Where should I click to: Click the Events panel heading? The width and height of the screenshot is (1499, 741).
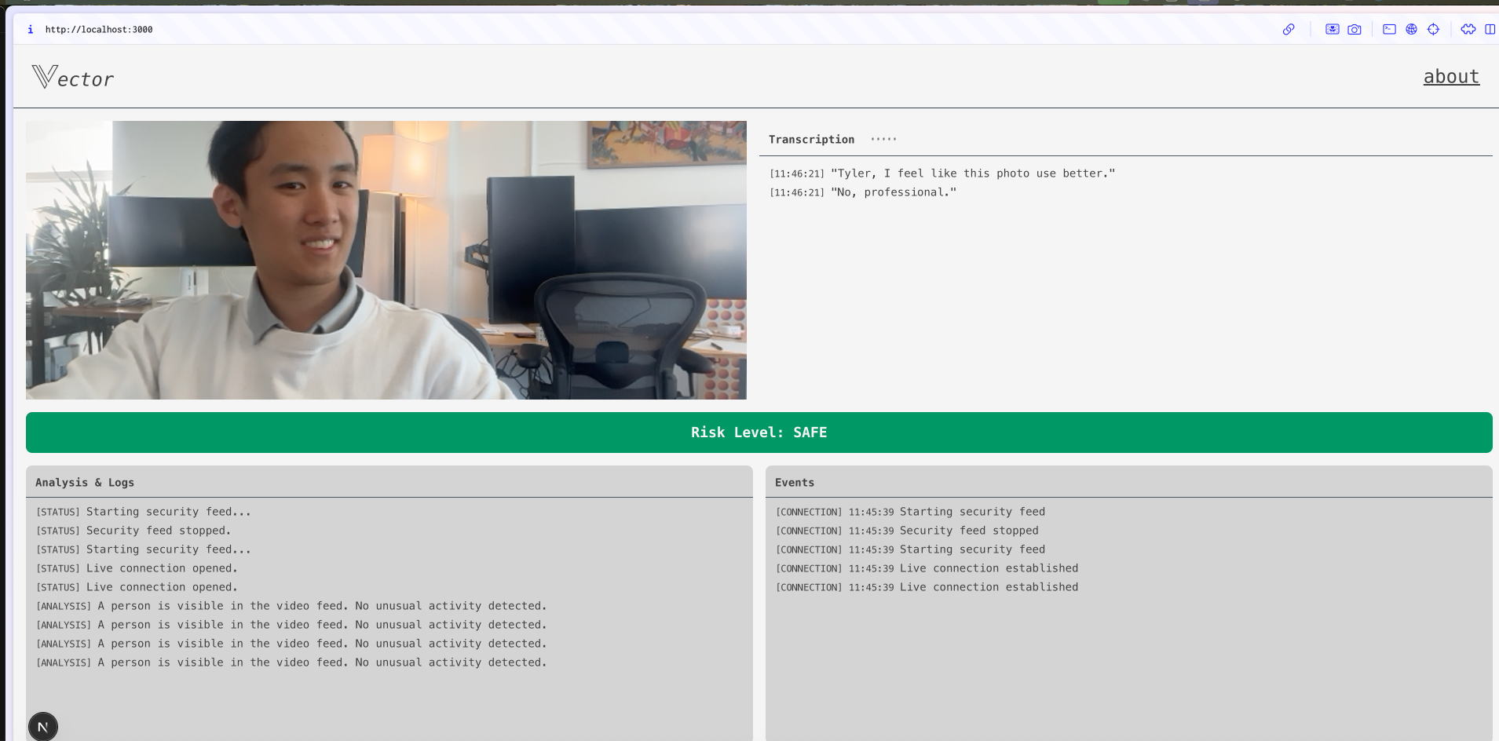coord(795,483)
